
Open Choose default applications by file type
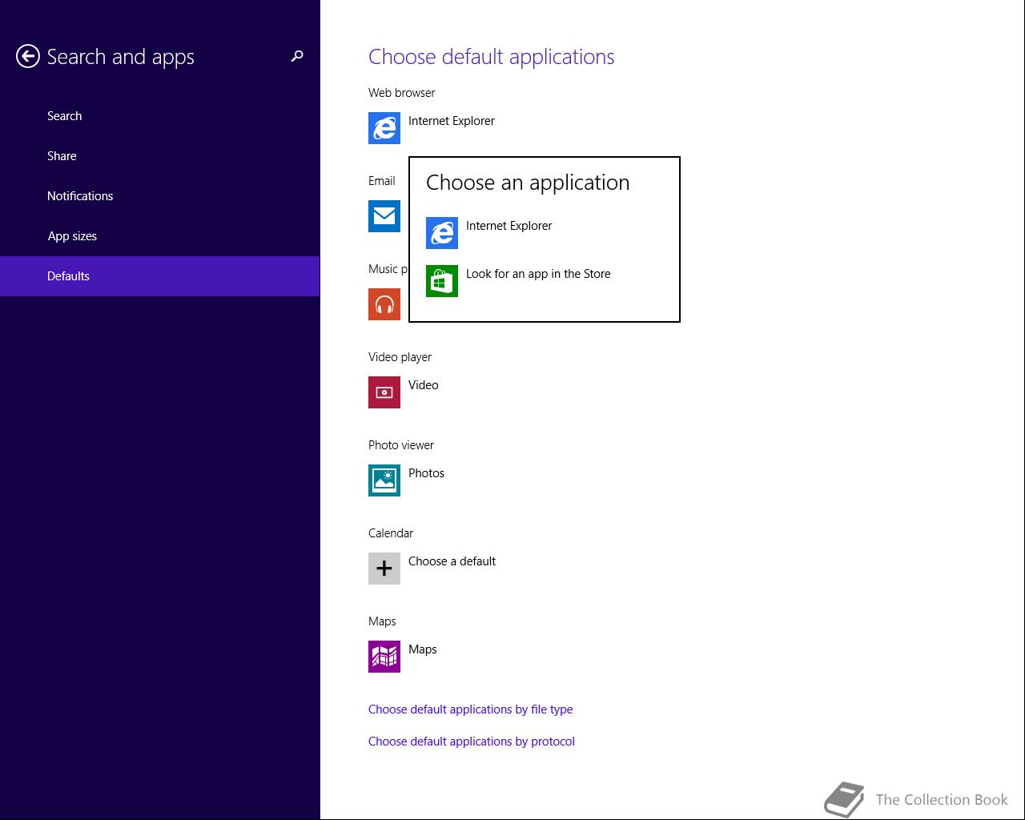click(470, 709)
